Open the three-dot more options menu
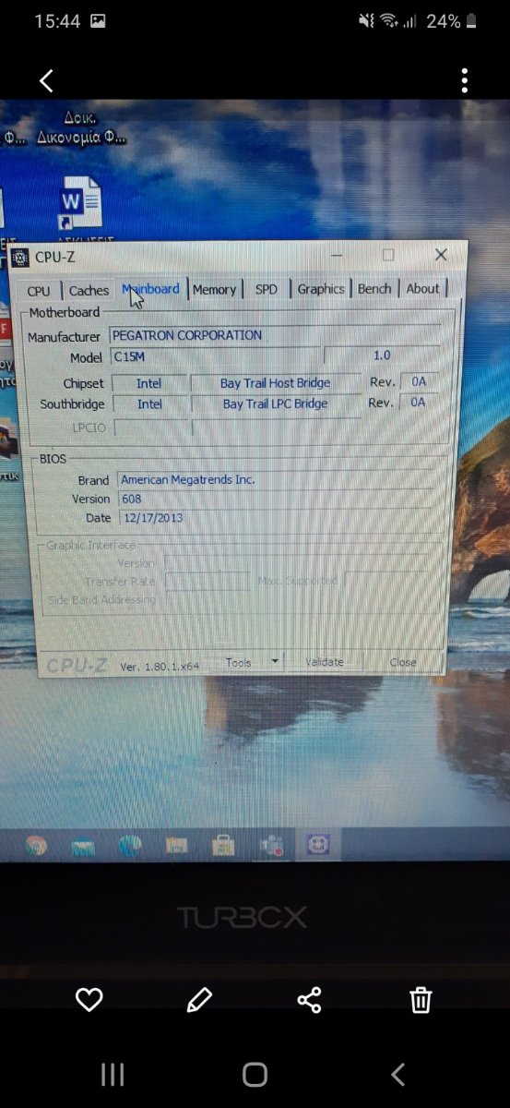This screenshot has width=510, height=1108. 464,81
